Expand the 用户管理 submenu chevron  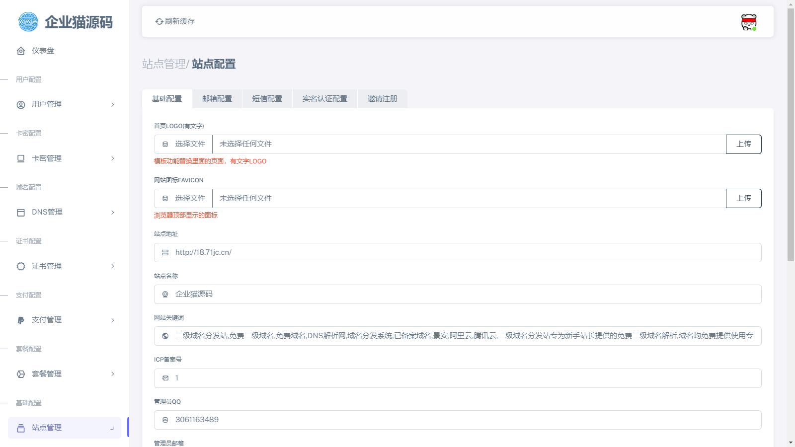coord(113,105)
